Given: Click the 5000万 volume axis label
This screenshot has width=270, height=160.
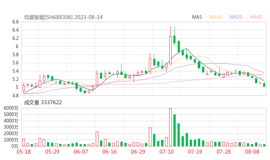Looking at the screenshot, I should [x=11, y=115].
